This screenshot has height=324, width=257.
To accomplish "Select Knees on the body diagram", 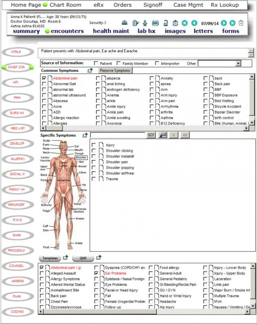I will tap(80, 219).
